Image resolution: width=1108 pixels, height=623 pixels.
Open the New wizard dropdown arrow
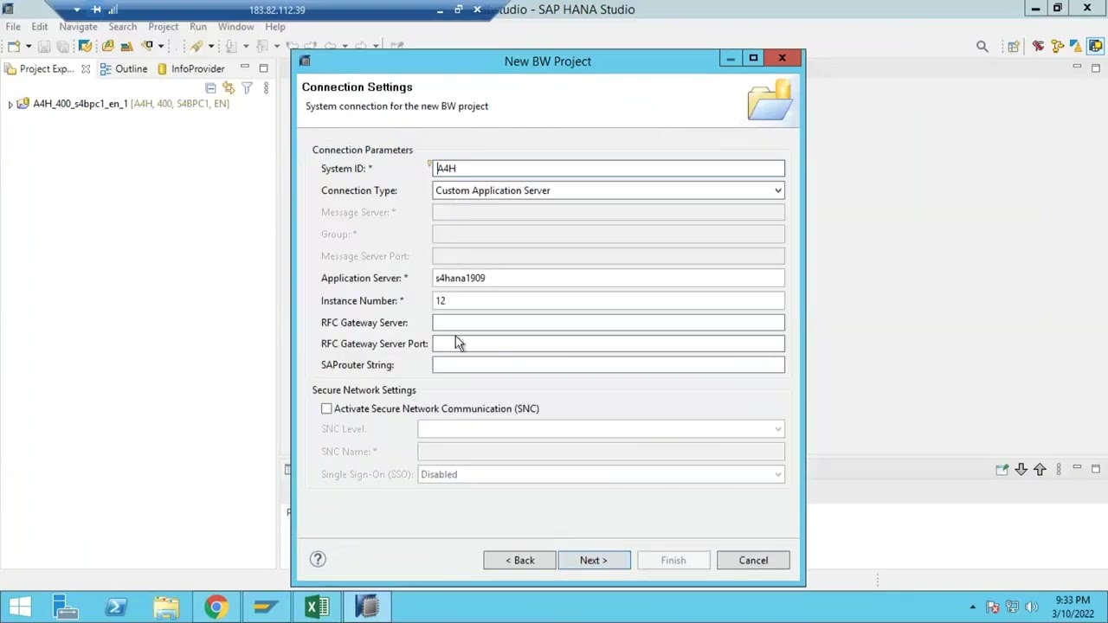28,46
